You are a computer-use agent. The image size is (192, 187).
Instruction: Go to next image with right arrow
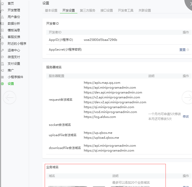tap(188, 97)
